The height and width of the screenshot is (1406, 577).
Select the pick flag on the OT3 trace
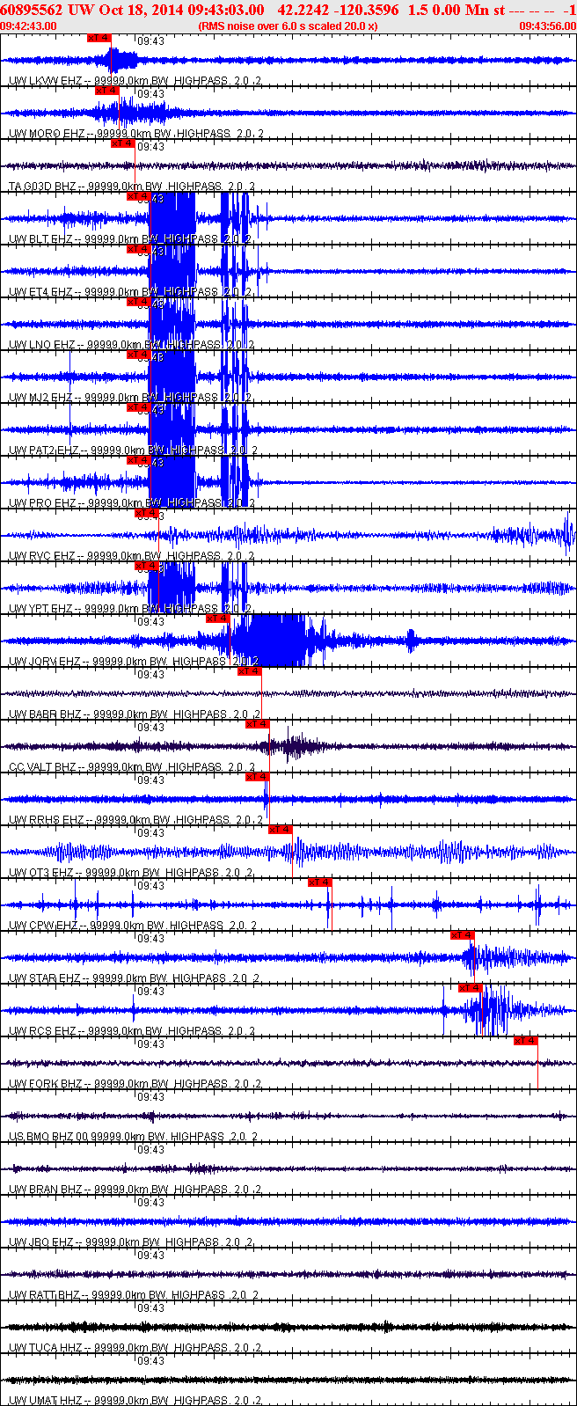280,830
